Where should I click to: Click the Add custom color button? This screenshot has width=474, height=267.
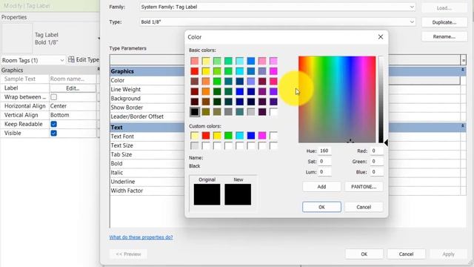pyautogui.click(x=321, y=187)
